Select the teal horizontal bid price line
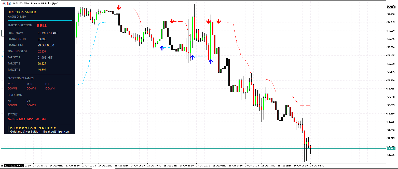Screen dimensions: 398x169 pyautogui.click(x=194, y=148)
